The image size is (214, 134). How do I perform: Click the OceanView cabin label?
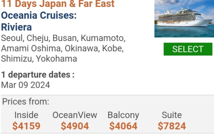click(75, 115)
